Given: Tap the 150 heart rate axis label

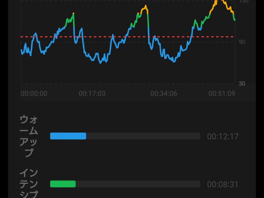Looking at the screenshot, I should point(243,2).
